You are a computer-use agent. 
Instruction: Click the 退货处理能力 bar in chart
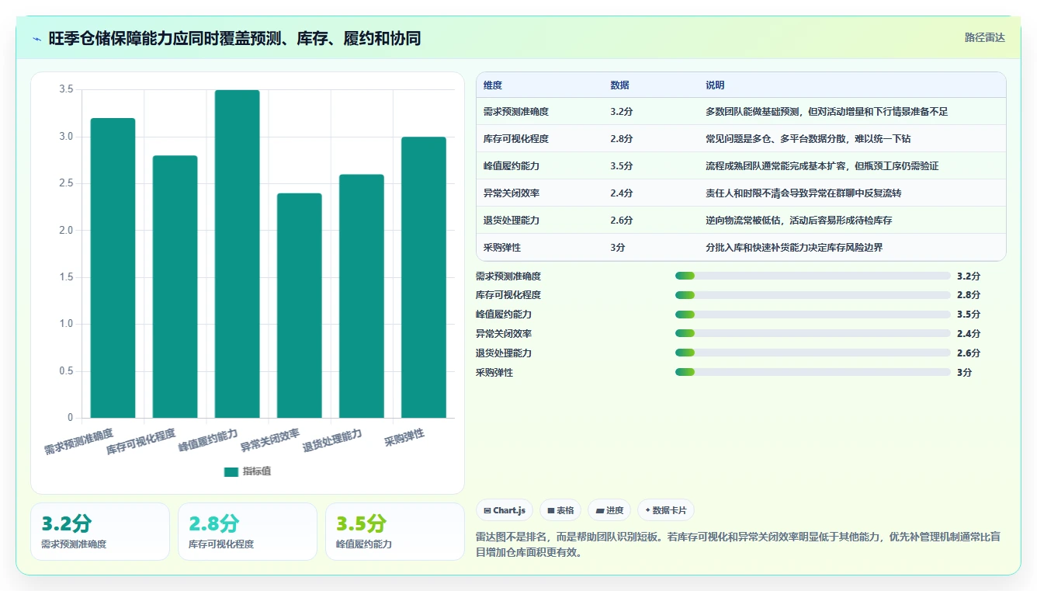361,296
